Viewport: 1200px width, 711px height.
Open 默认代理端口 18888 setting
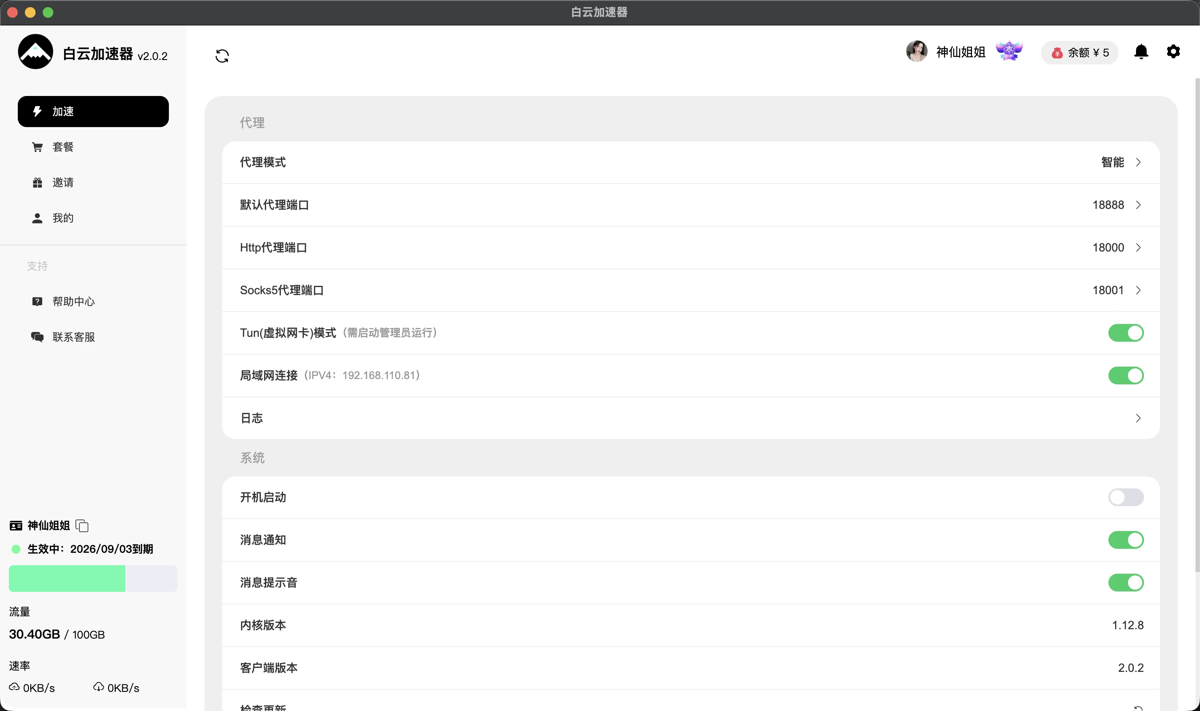click(1116, 204)
